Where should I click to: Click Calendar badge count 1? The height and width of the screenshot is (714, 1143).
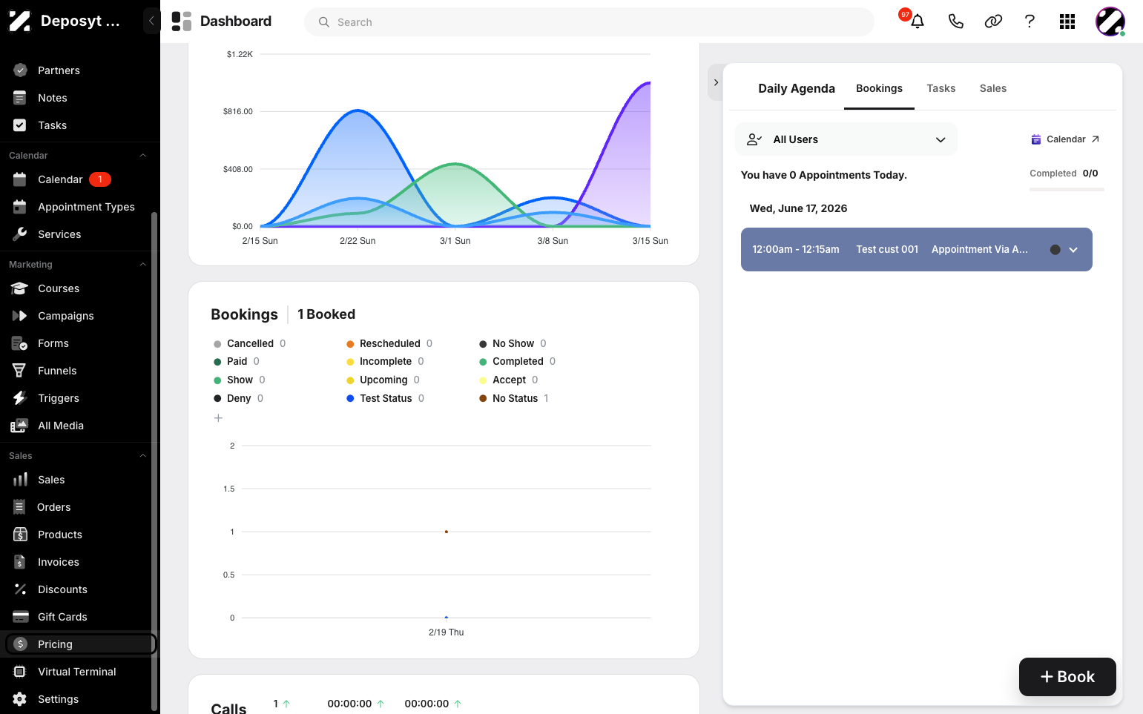tap(100, 179)
